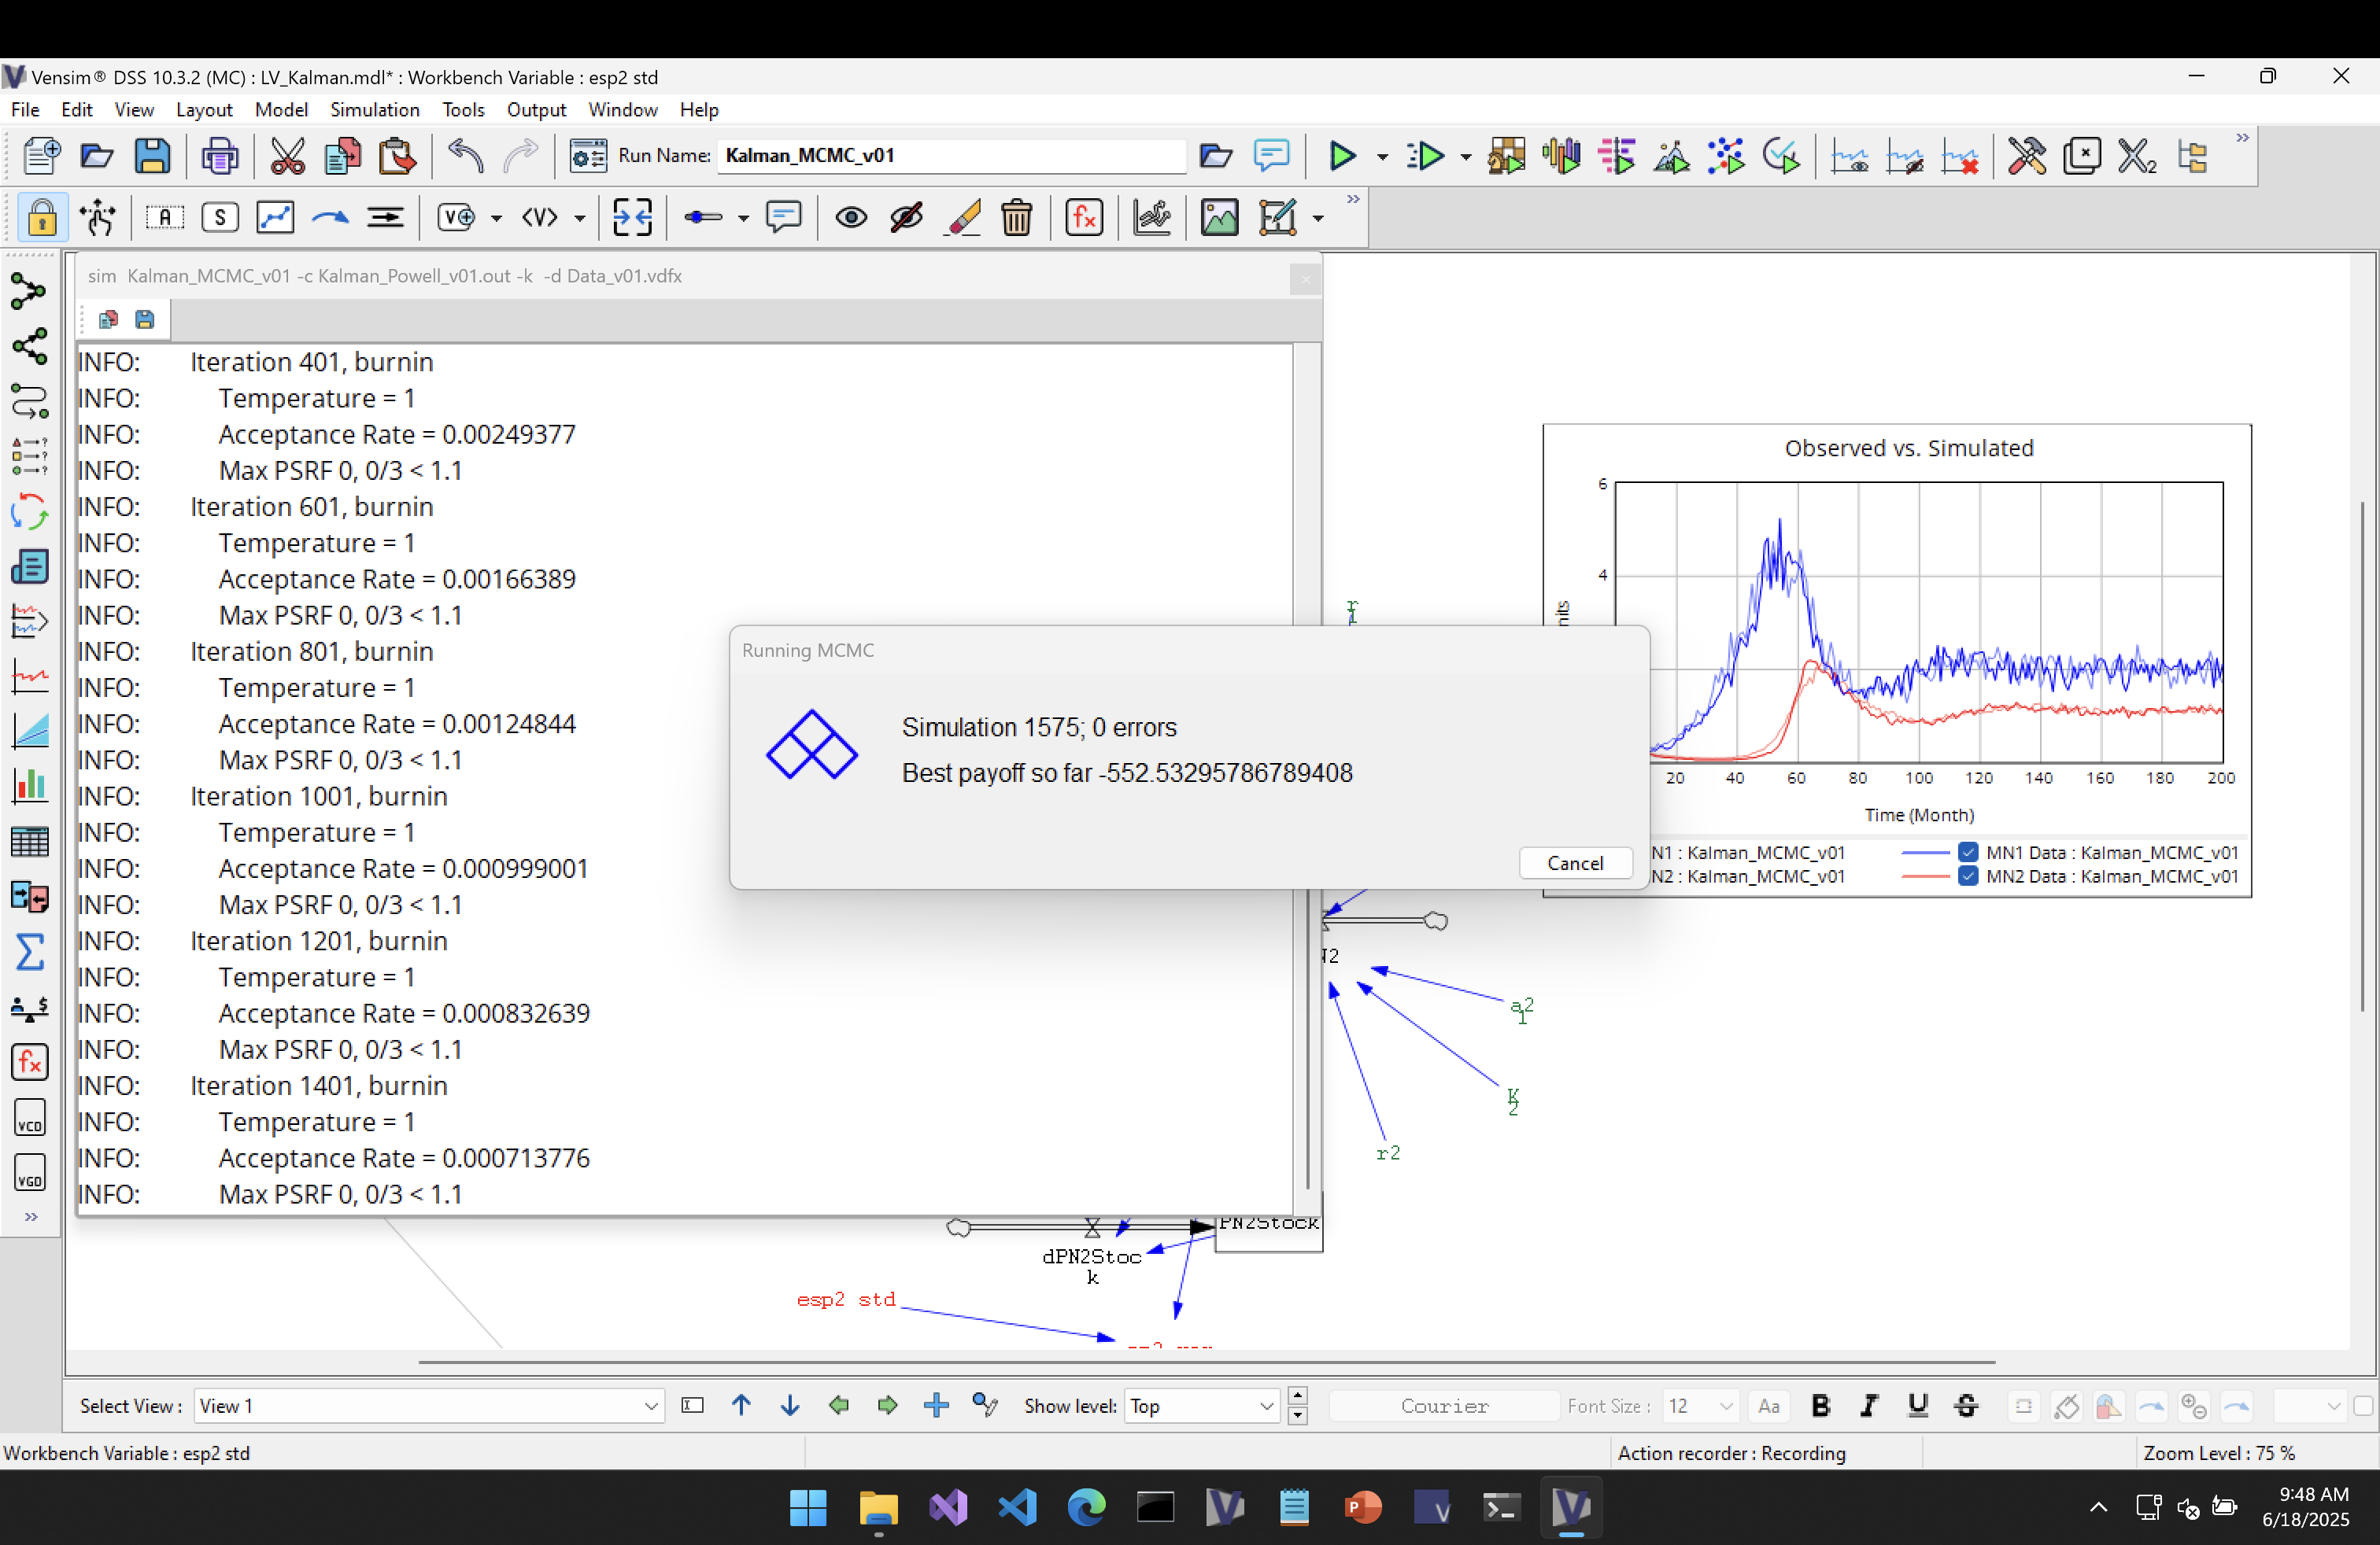Expand main toolbar overflow chevron

tap(2242, 138)
